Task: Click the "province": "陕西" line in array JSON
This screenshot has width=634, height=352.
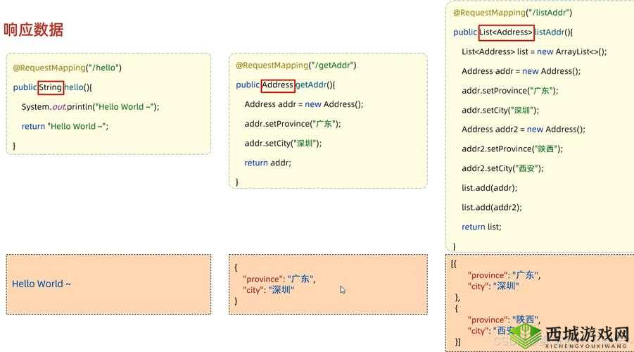Action: 505,320
